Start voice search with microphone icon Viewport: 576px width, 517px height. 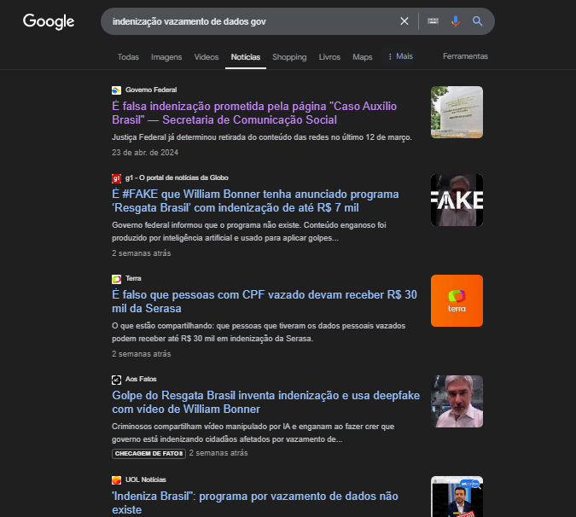coord(455,21)
